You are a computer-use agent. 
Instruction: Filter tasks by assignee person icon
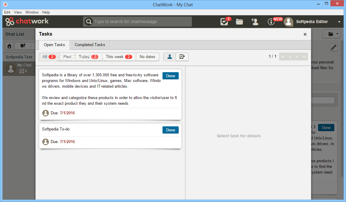(x=169, y=57)
